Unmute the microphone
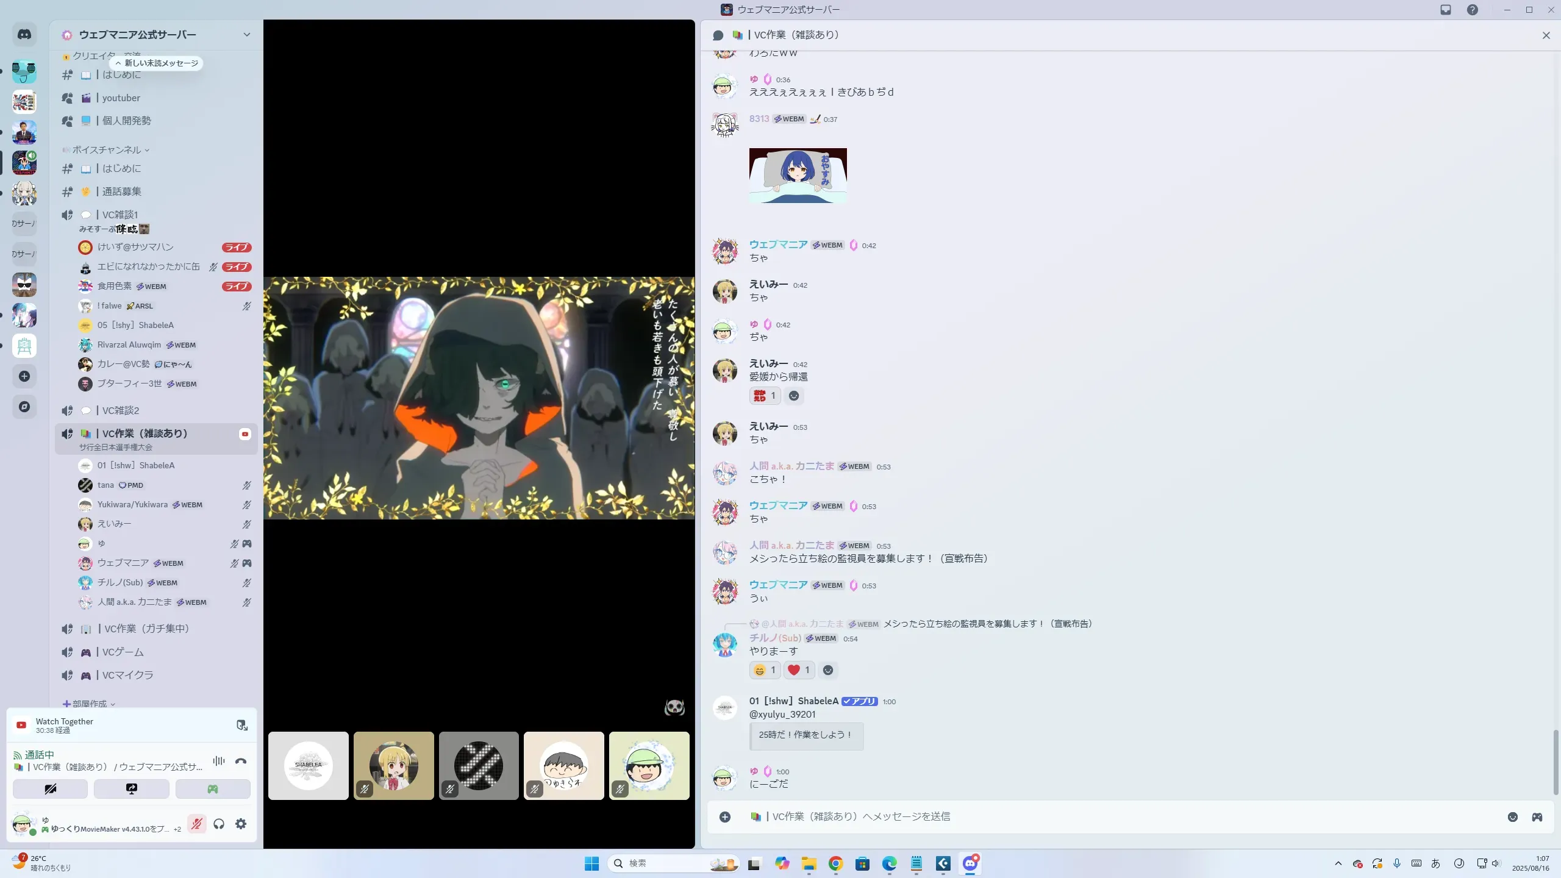Viewport: 1561px width, 878px height. click(196, 824)
